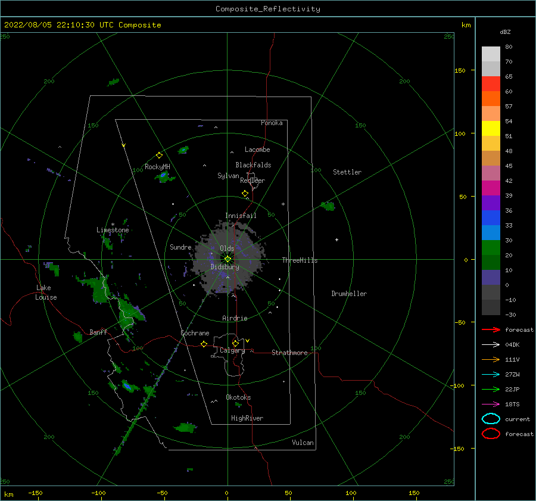Click the asterisk marker northeast of Innisfail
The width and height of the screenshot is (536, 501).
[x=283, y=204]
